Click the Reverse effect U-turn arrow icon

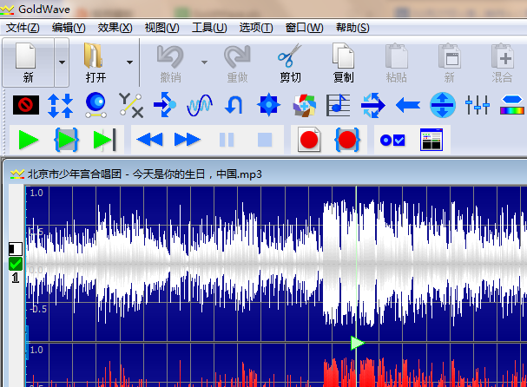pyautogui.click(x=234, y=106)
